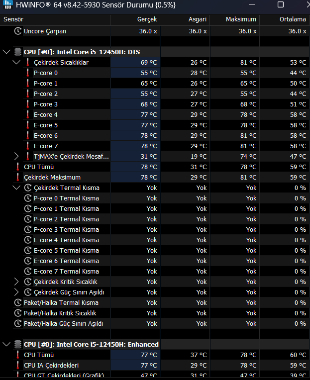Click thermometer icon of DTS CPU Tümü
Viewport: 310px width, 380px height.
18,167
